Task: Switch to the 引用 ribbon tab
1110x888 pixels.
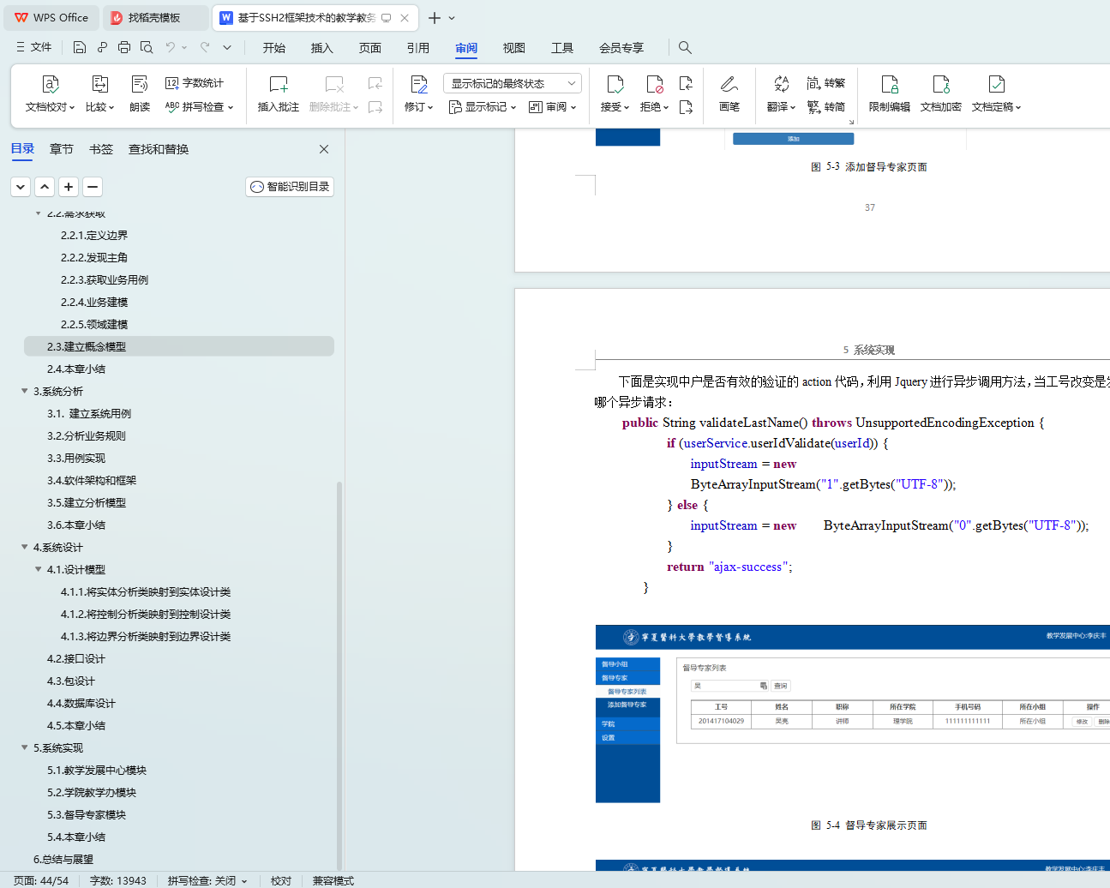Action: [418, 48]
